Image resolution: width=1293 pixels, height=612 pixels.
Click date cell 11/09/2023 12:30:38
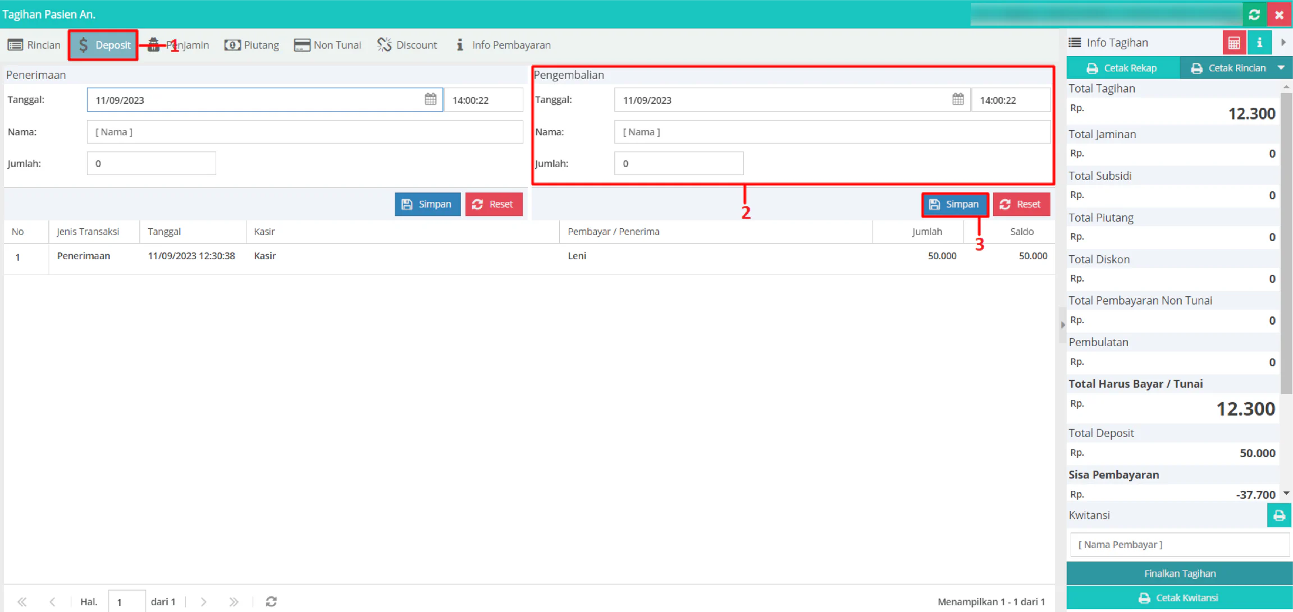tap(191, 256)
